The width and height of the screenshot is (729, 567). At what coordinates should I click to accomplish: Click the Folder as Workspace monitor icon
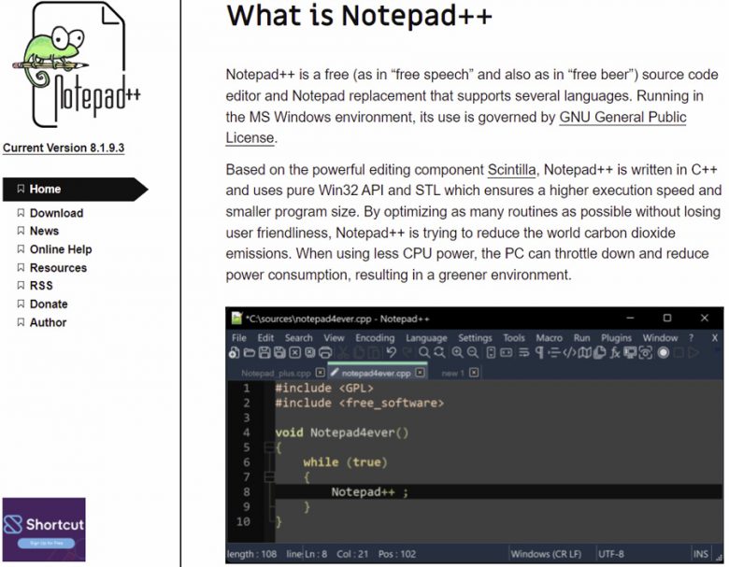tap(631, 352)
